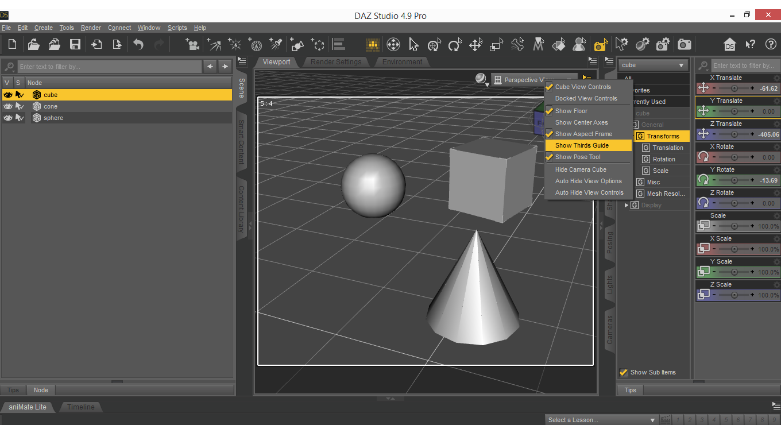Click the Scene pane filter text field
Image resolution: width=781 pixels, height=425 pixels.
(x=109, y=67)
